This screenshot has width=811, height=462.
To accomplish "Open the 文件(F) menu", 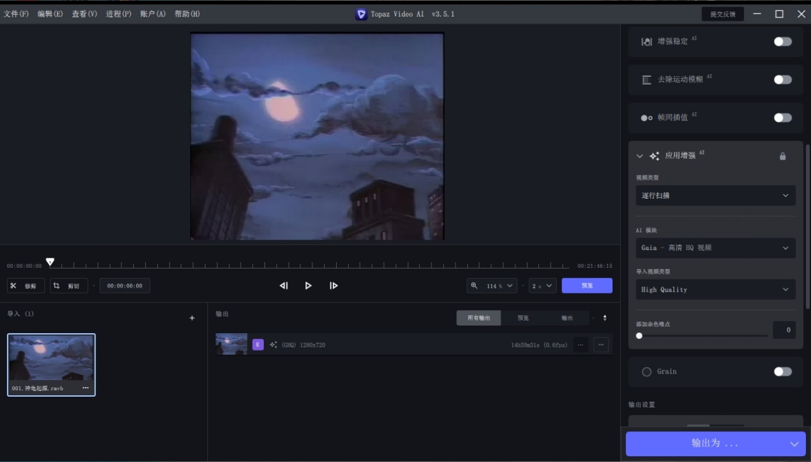I will 16,14.
